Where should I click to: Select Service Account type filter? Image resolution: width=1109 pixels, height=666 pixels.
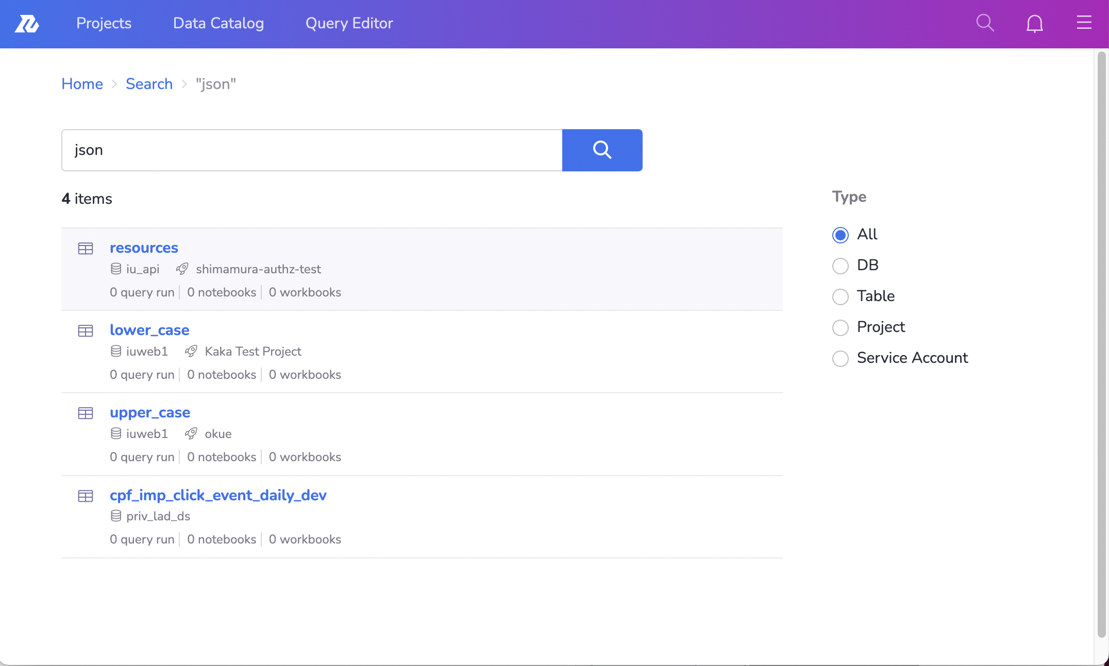coord(840,358)
